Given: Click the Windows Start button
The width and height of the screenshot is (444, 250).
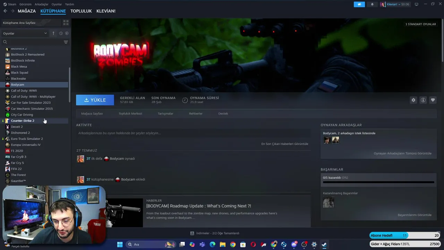Looking at the screenshot, I should [120, 244].
